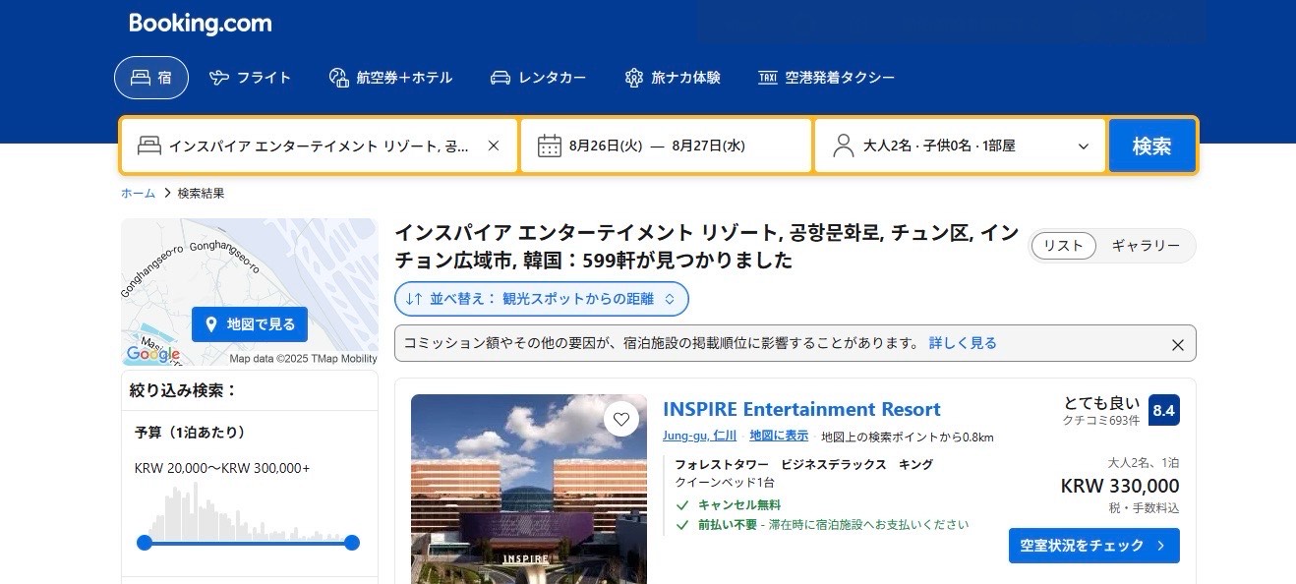Screen dimensions: 1296x584
Task: Switch to ギャラリー view
Action: pos(1146,246)
